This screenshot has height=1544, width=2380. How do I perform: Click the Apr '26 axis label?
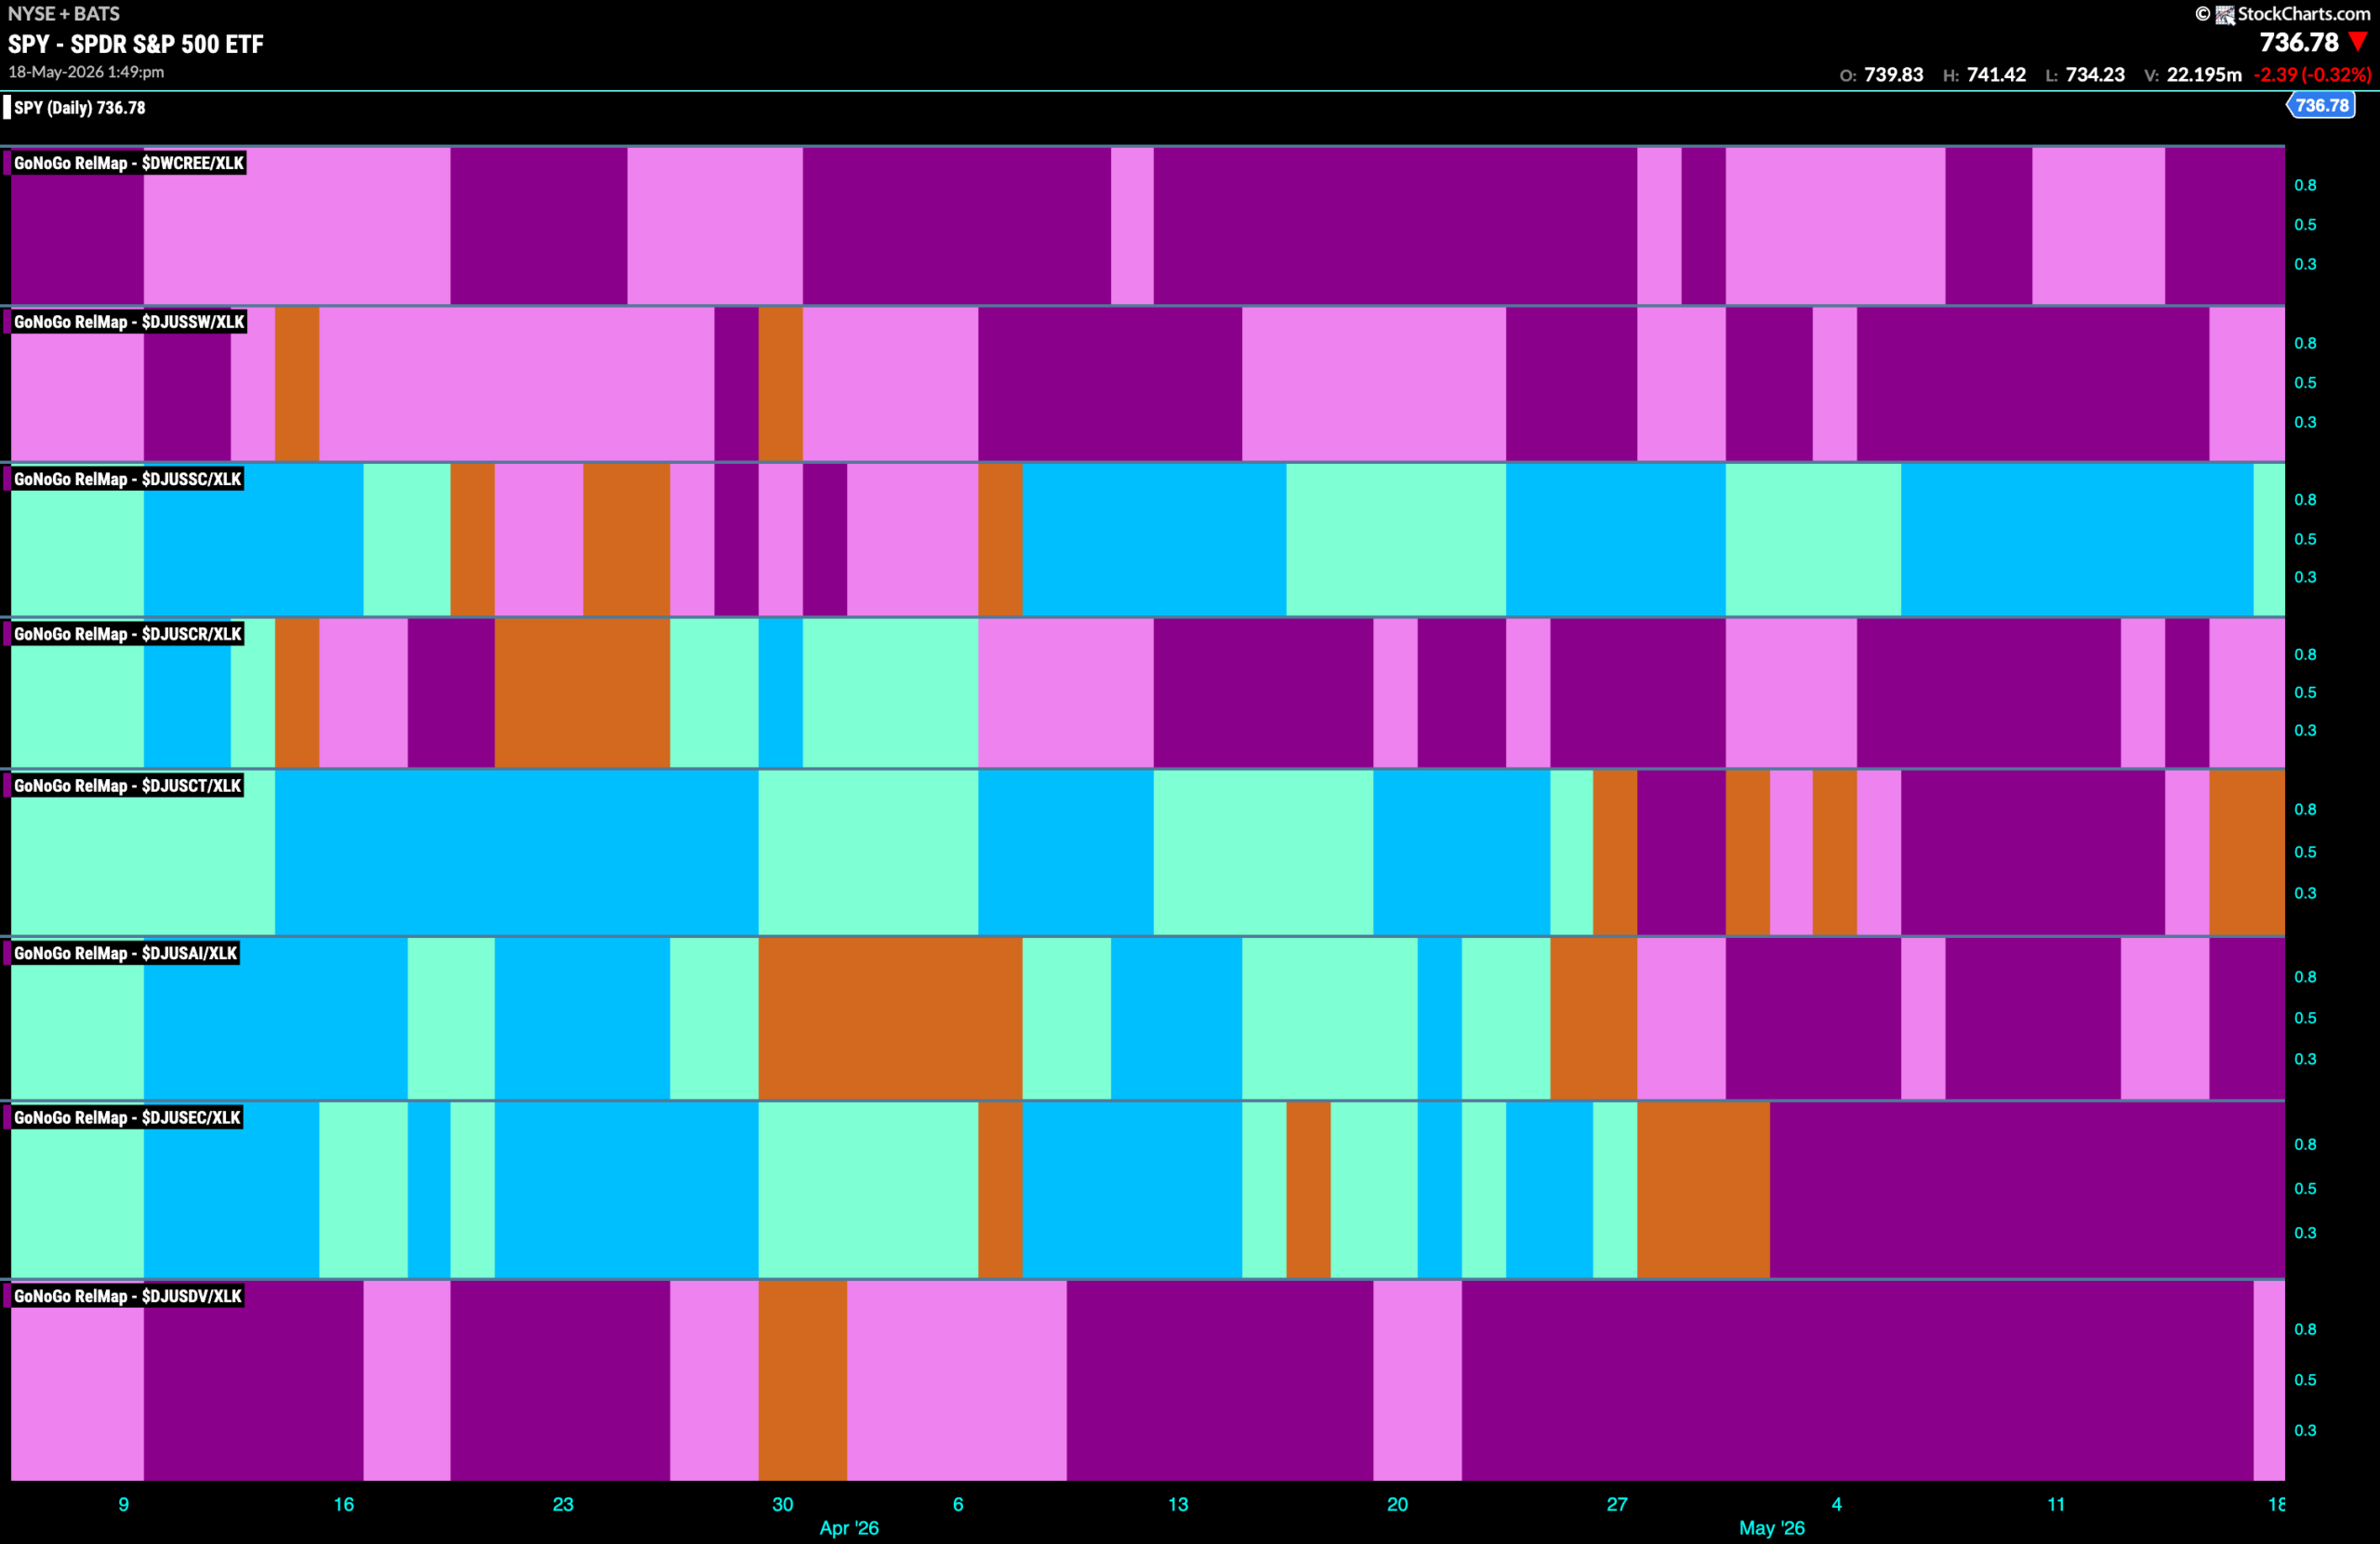coord(849,1528)
